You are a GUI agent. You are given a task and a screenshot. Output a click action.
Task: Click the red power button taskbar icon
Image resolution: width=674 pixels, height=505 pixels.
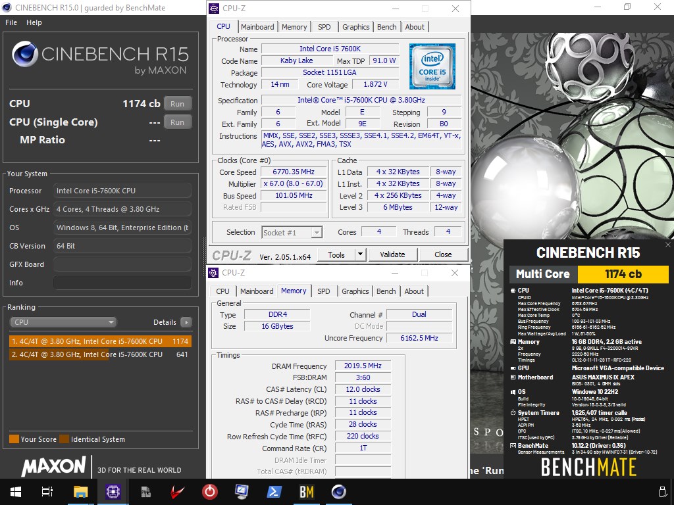click(210, 492)
